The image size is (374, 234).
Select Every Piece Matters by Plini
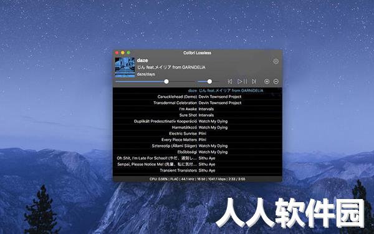pos(197,140)
